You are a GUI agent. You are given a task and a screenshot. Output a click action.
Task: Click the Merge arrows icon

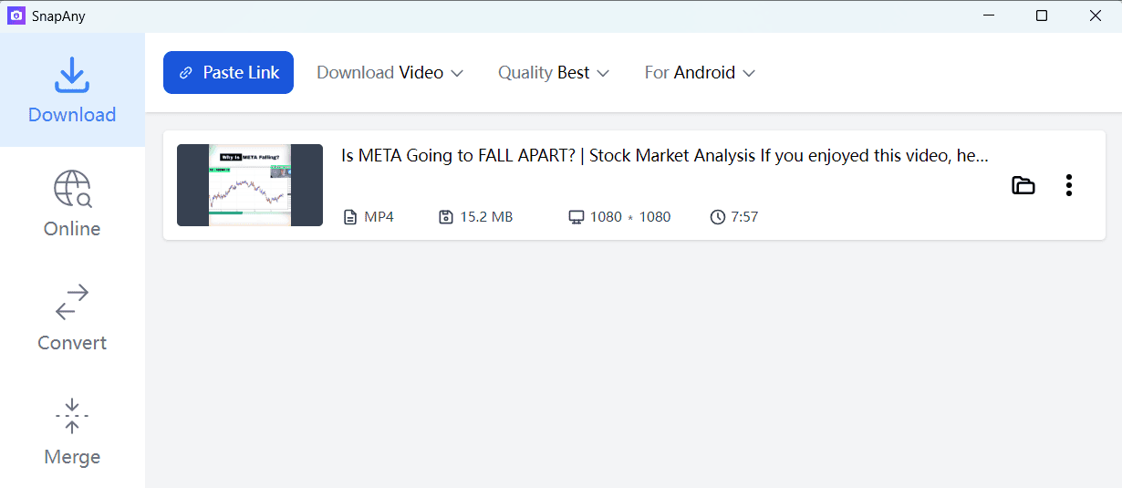coord(72,416)
